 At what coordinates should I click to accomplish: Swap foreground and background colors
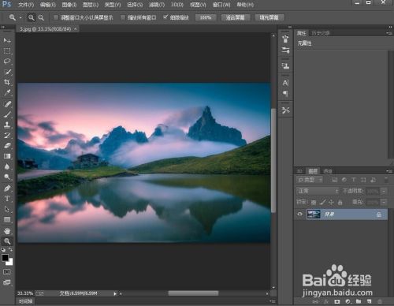(x=10, y=249)
